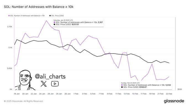Image resolution: width=188 pixels, height=106 pixels.
Task: Click the Feb 23 2025 tooltip box
Action: (x=146, y=85)
